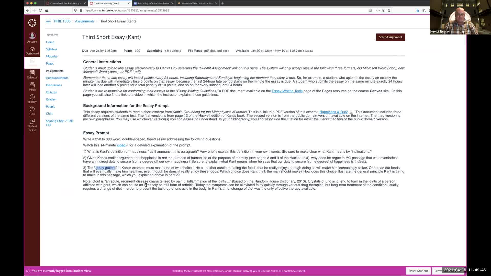The image size is (491, 276).
Task: Click the Reset Student button
Action: tap(418, 271)
